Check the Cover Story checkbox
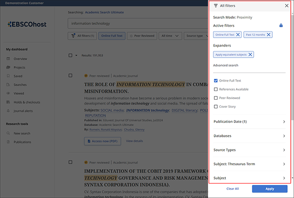Image resolution: width=294 pixels, height=198 pixels. pyautogui.click(x=216, y=106)
